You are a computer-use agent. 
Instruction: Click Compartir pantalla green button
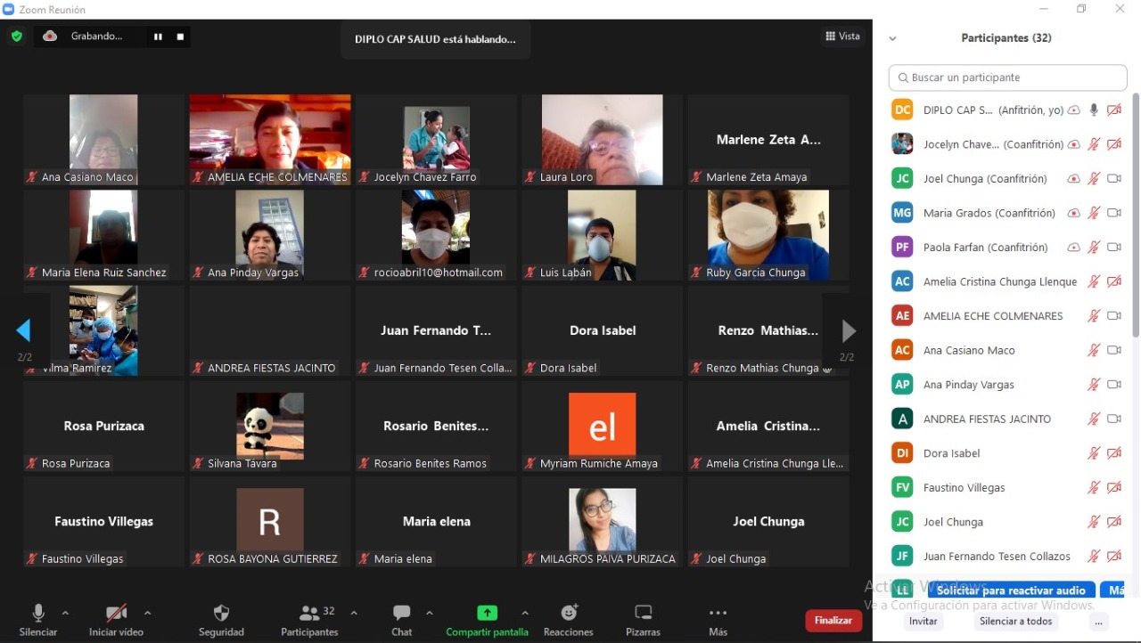click(487, 620)
